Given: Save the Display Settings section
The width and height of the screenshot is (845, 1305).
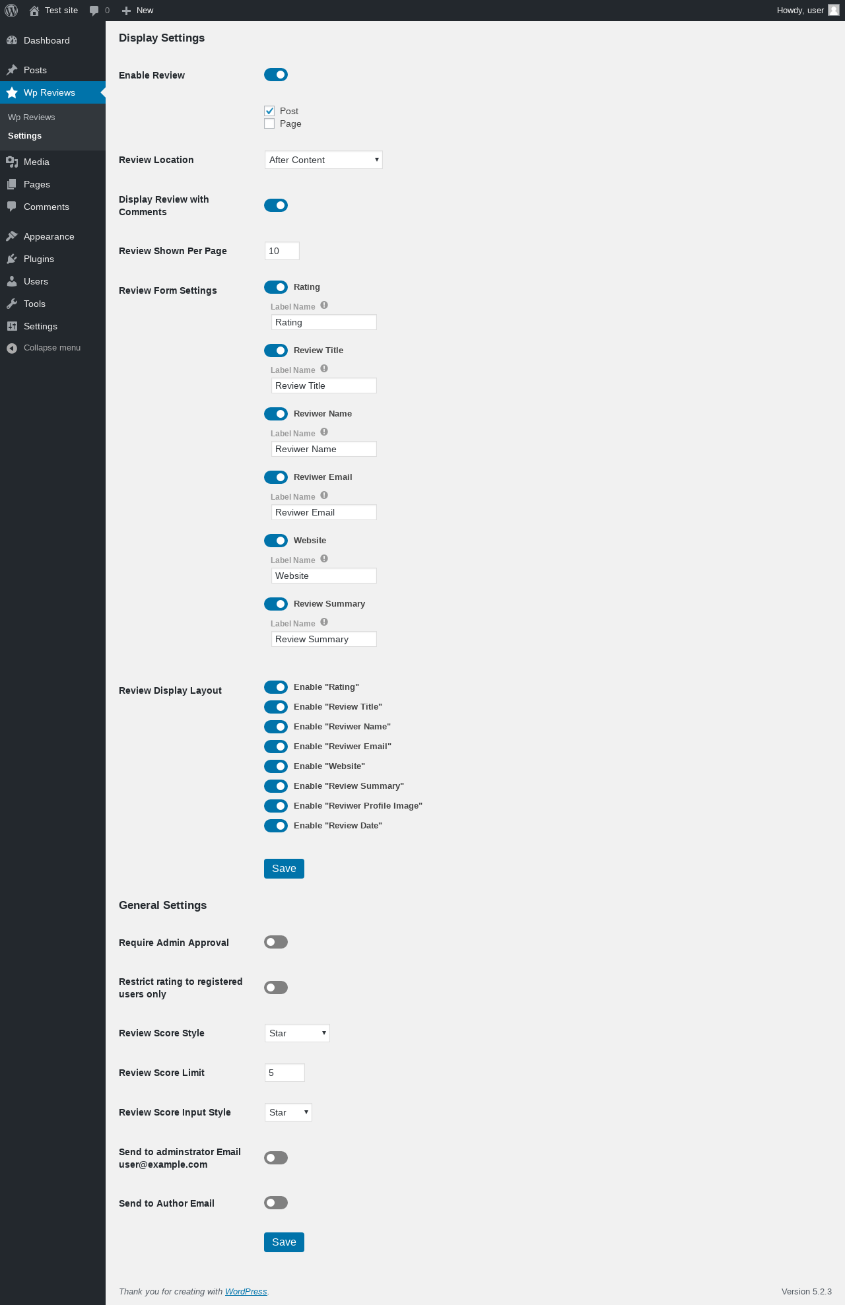Looking at the screenshot, I should (x=284, y=869).
